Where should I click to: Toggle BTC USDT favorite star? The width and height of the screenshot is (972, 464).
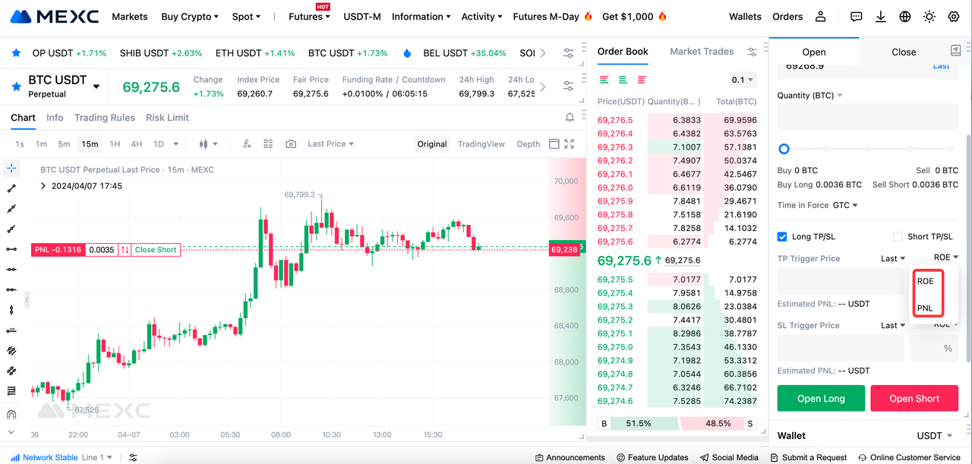coord(16,87)
